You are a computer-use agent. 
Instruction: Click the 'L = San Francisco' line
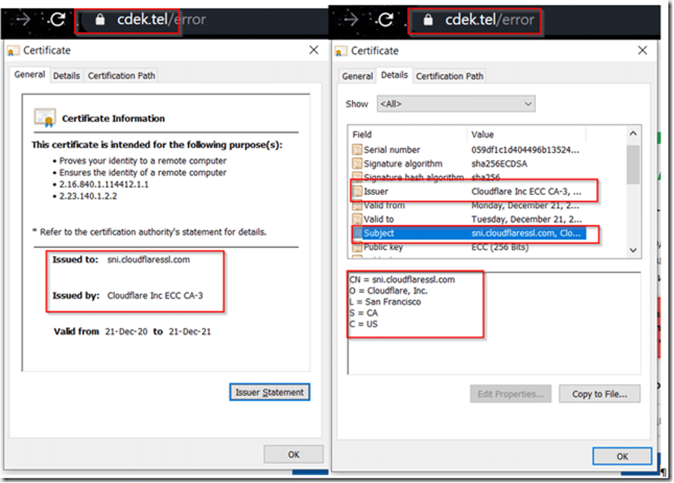tap(385, 302)
